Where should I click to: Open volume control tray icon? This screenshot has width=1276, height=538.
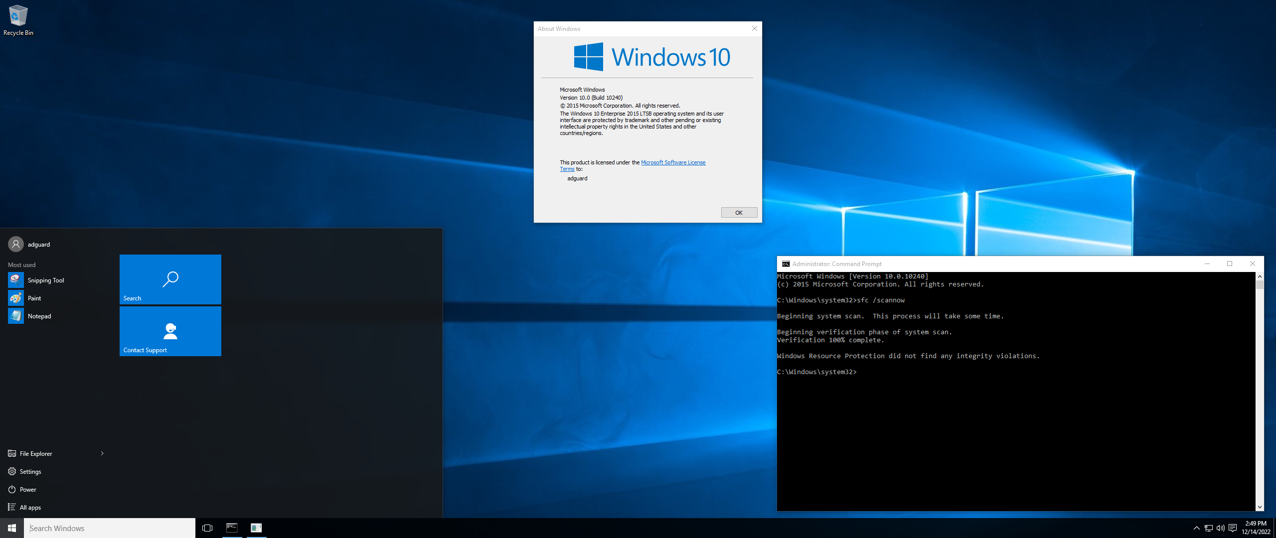click(x=1220, y=528)
